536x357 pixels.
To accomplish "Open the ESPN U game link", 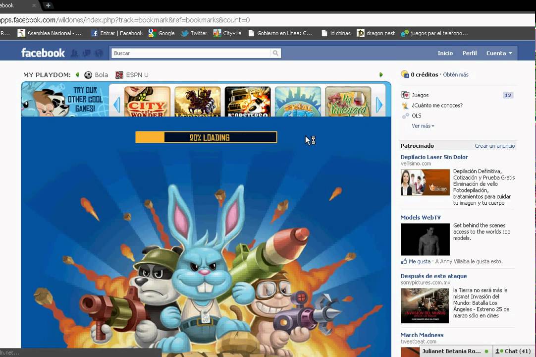I will pyautogui.click(x=132, y=75).
